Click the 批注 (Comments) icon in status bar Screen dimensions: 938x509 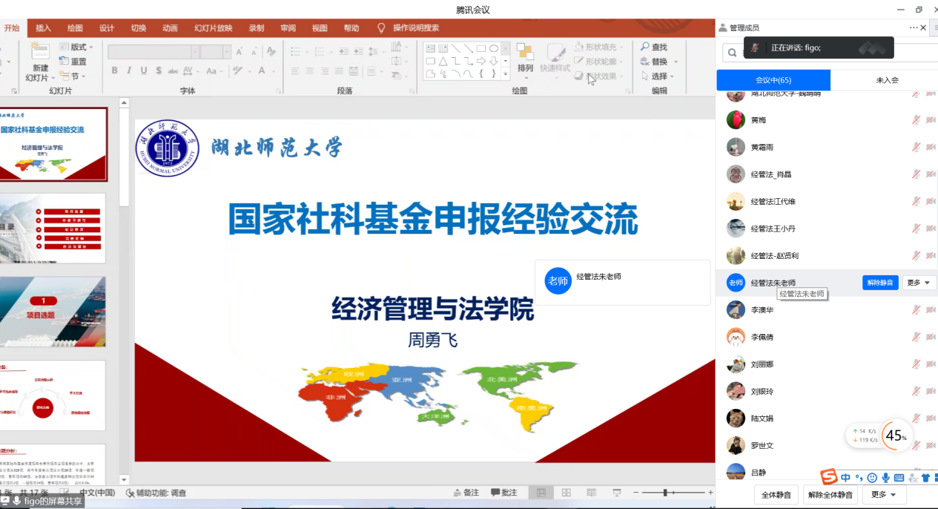click(x=503, y=493)
